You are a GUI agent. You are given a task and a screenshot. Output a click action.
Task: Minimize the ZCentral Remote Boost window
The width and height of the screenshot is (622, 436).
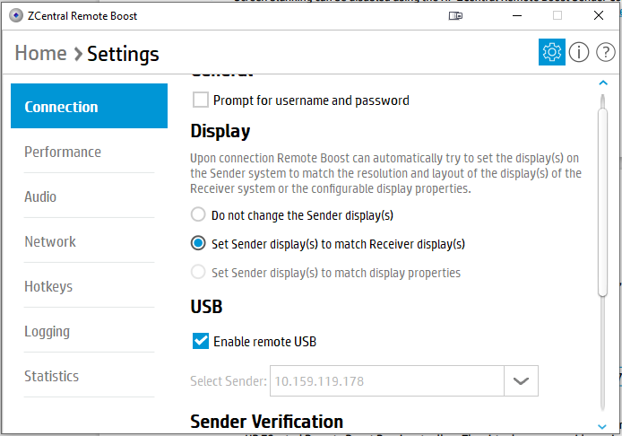(517, 16)
